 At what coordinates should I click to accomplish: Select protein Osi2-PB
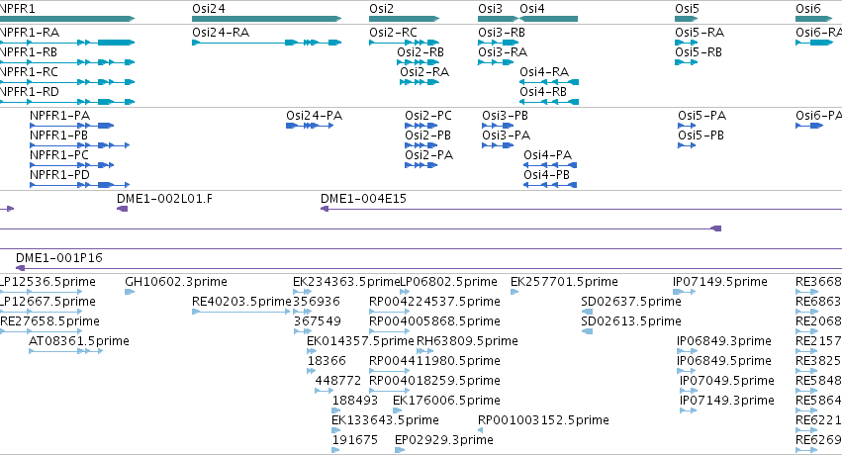(x=421, y=145)
